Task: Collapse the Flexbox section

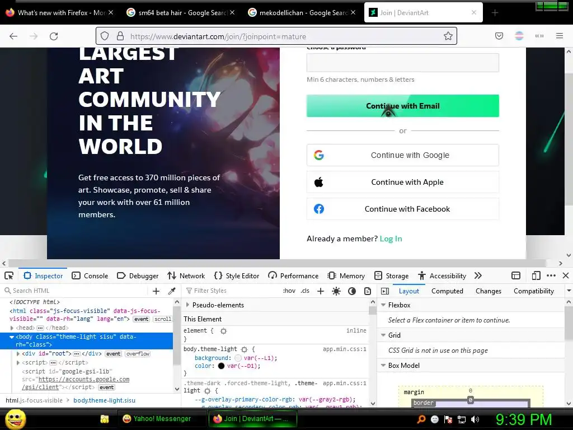Action: pos(383,305)
